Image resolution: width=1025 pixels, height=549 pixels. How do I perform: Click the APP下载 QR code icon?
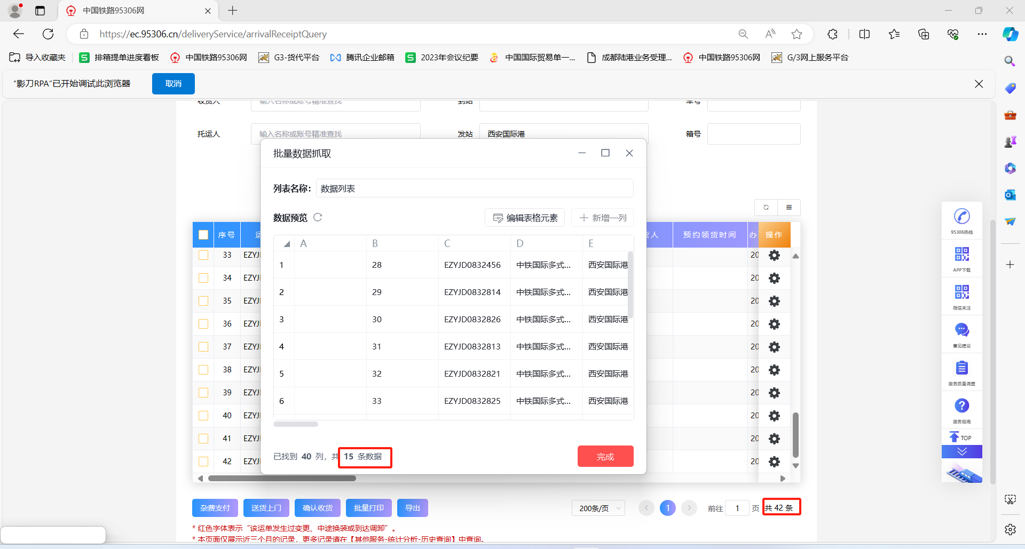pyautogui.click(x=961, y=254)
